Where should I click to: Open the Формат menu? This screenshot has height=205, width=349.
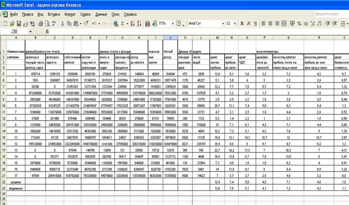pos(70,14)
